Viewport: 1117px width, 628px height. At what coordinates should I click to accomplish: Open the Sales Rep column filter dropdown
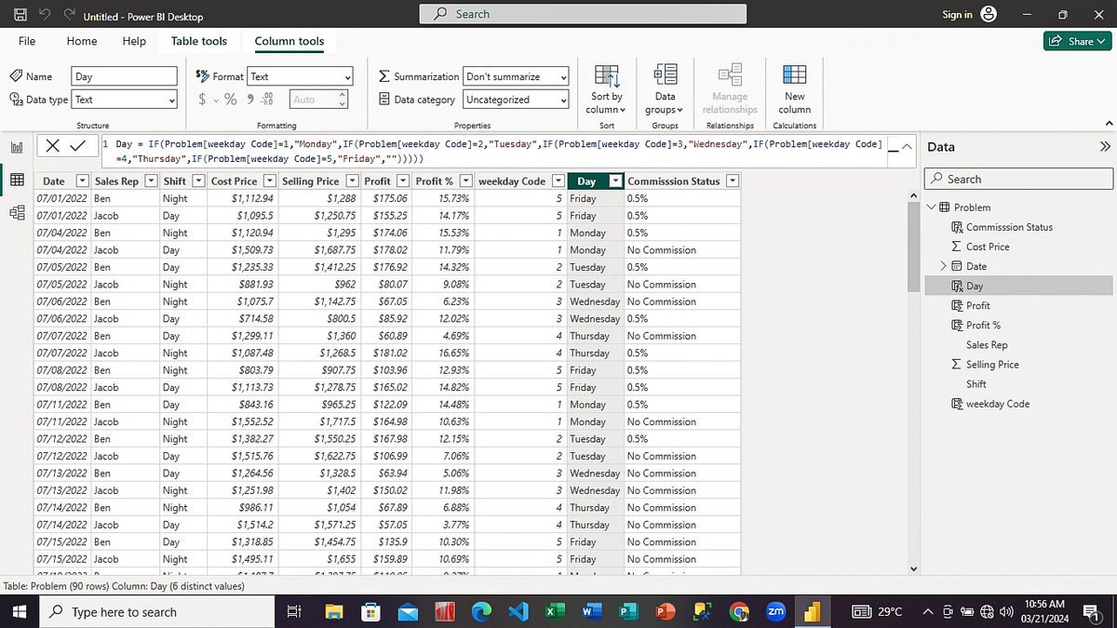[150, 181]
